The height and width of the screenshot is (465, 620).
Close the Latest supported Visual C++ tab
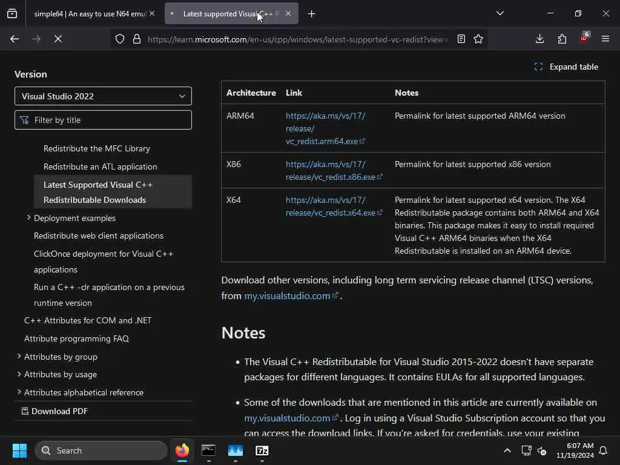coord(288,13)
